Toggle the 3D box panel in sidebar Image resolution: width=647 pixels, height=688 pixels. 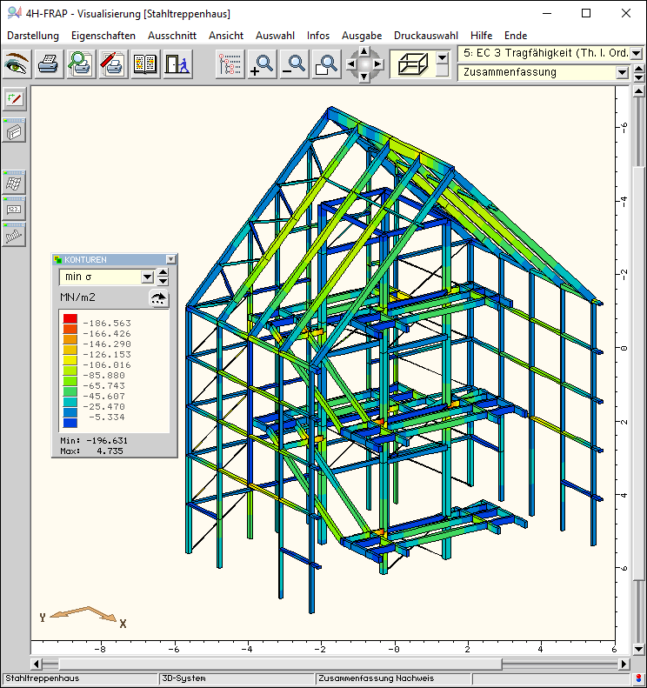point(15,131)
